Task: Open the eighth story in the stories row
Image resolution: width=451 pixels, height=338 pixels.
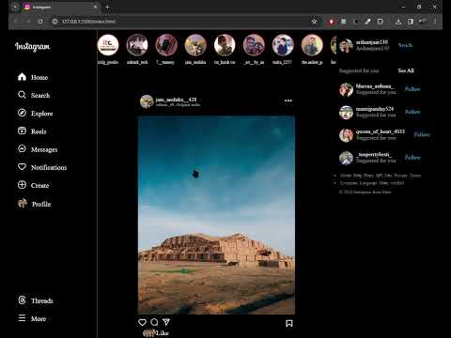Action: click(x=312, y=45)
